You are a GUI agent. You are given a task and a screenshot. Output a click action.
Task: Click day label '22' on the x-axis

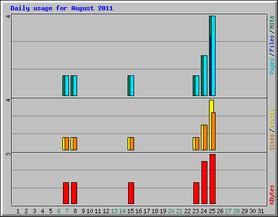click(187, 211)
